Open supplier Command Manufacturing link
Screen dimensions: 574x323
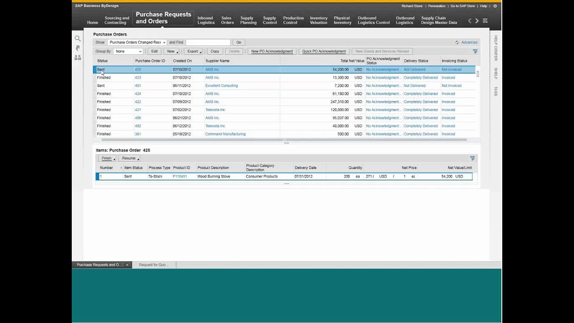pyautogui.click(x=225, y=134)
